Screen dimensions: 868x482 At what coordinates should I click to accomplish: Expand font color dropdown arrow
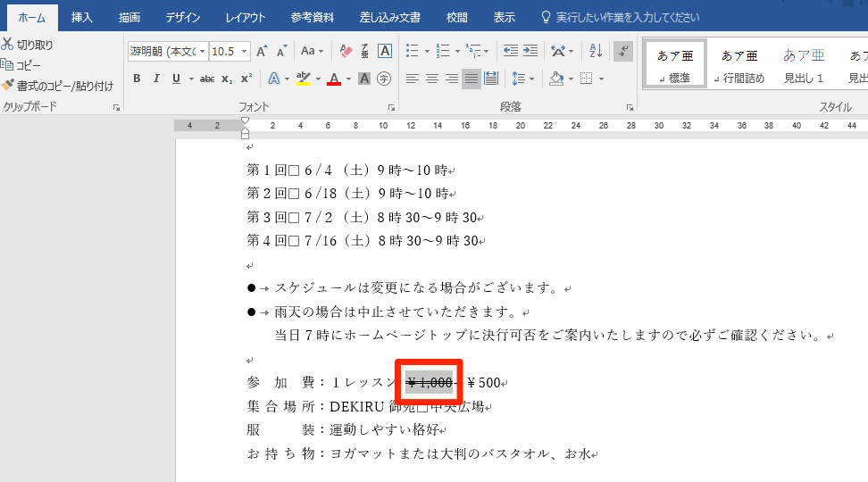coord(349,79)
